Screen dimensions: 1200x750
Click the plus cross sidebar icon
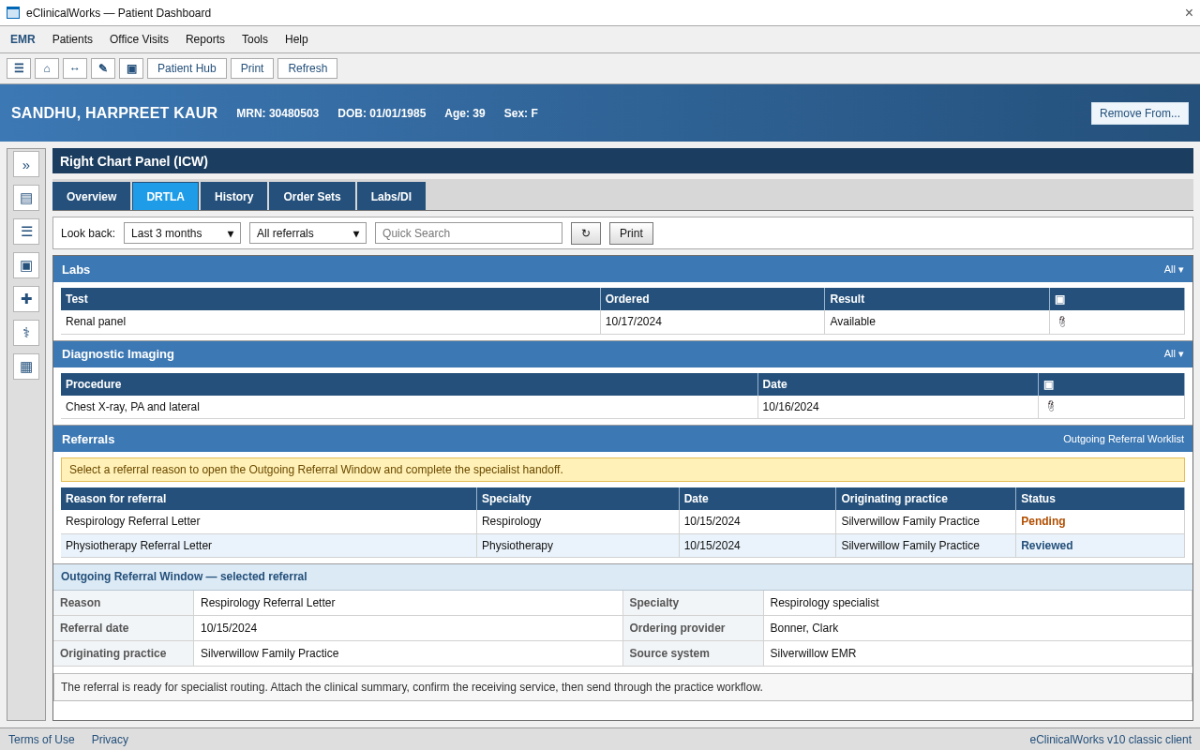(26, 299)
